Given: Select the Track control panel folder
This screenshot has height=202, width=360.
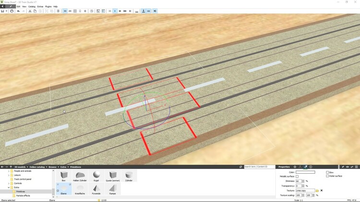Looking at the screenshot, I should pos(23,179).
